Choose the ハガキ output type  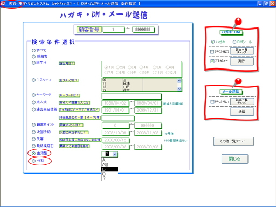point(213,42)
